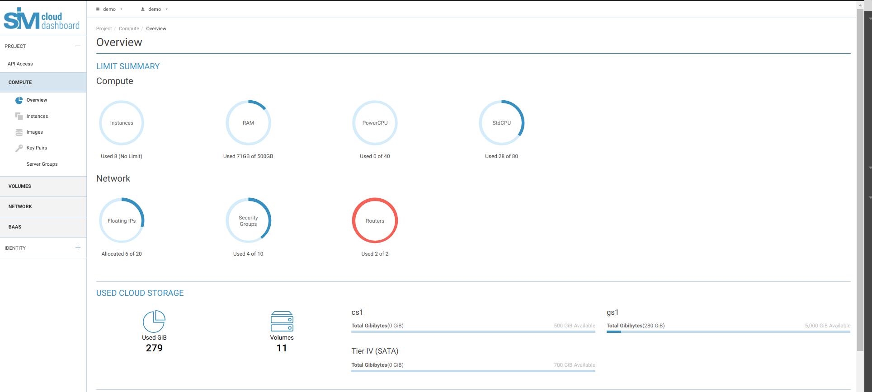
Task: Collapse the PROJECT section in sidebar
Action: [78, 46]
